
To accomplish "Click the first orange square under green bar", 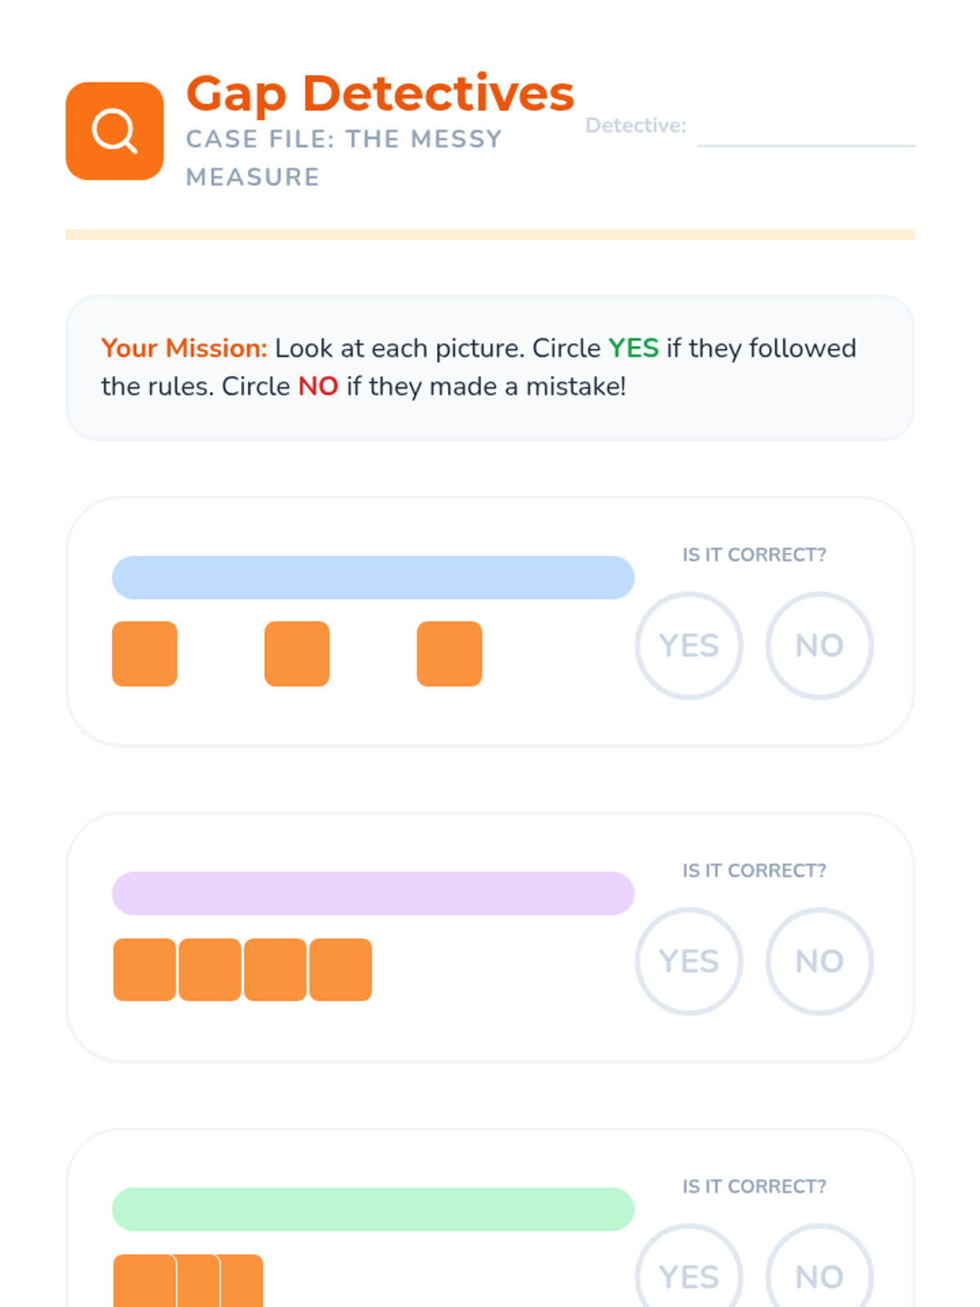I will (x=144, y=1281).
